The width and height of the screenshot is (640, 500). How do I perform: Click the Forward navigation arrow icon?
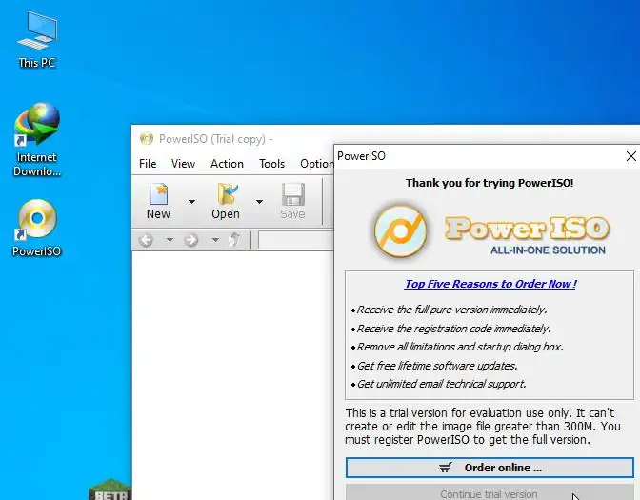click(191, 240)
